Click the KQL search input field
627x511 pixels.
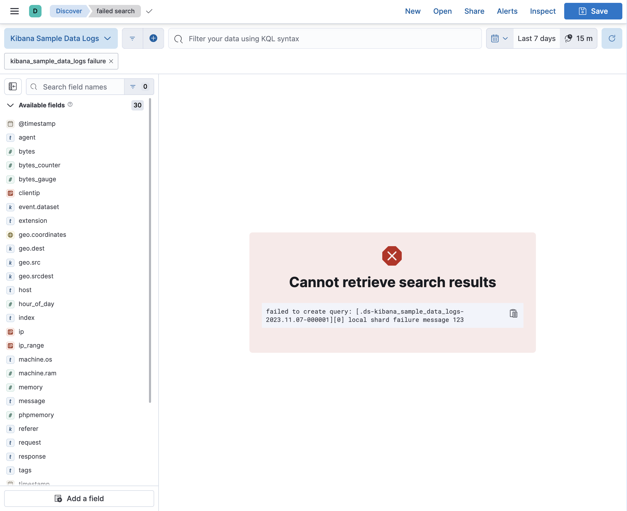324,38
